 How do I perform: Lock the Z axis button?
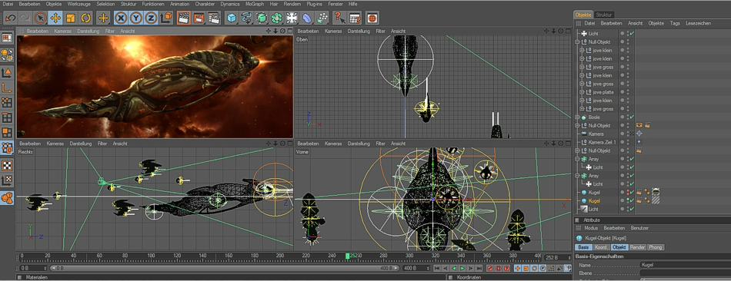[x=151, y=18]
